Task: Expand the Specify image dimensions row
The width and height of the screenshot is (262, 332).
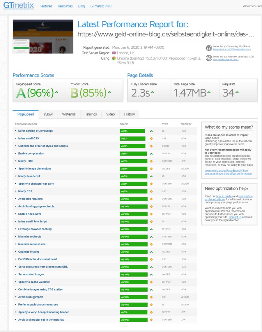Action: point(35,169)
